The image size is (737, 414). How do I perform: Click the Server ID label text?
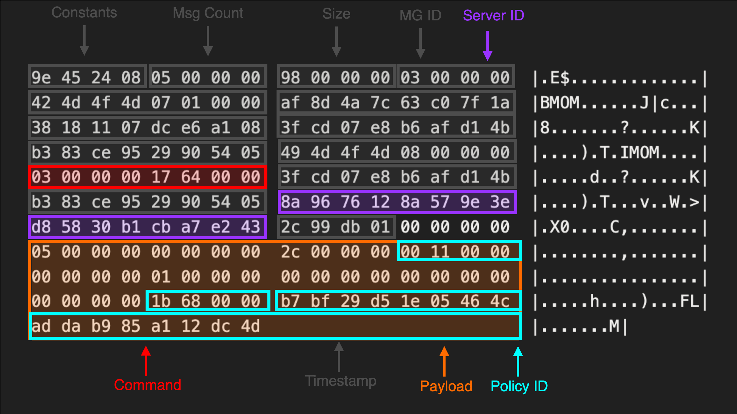coord(493,15)
